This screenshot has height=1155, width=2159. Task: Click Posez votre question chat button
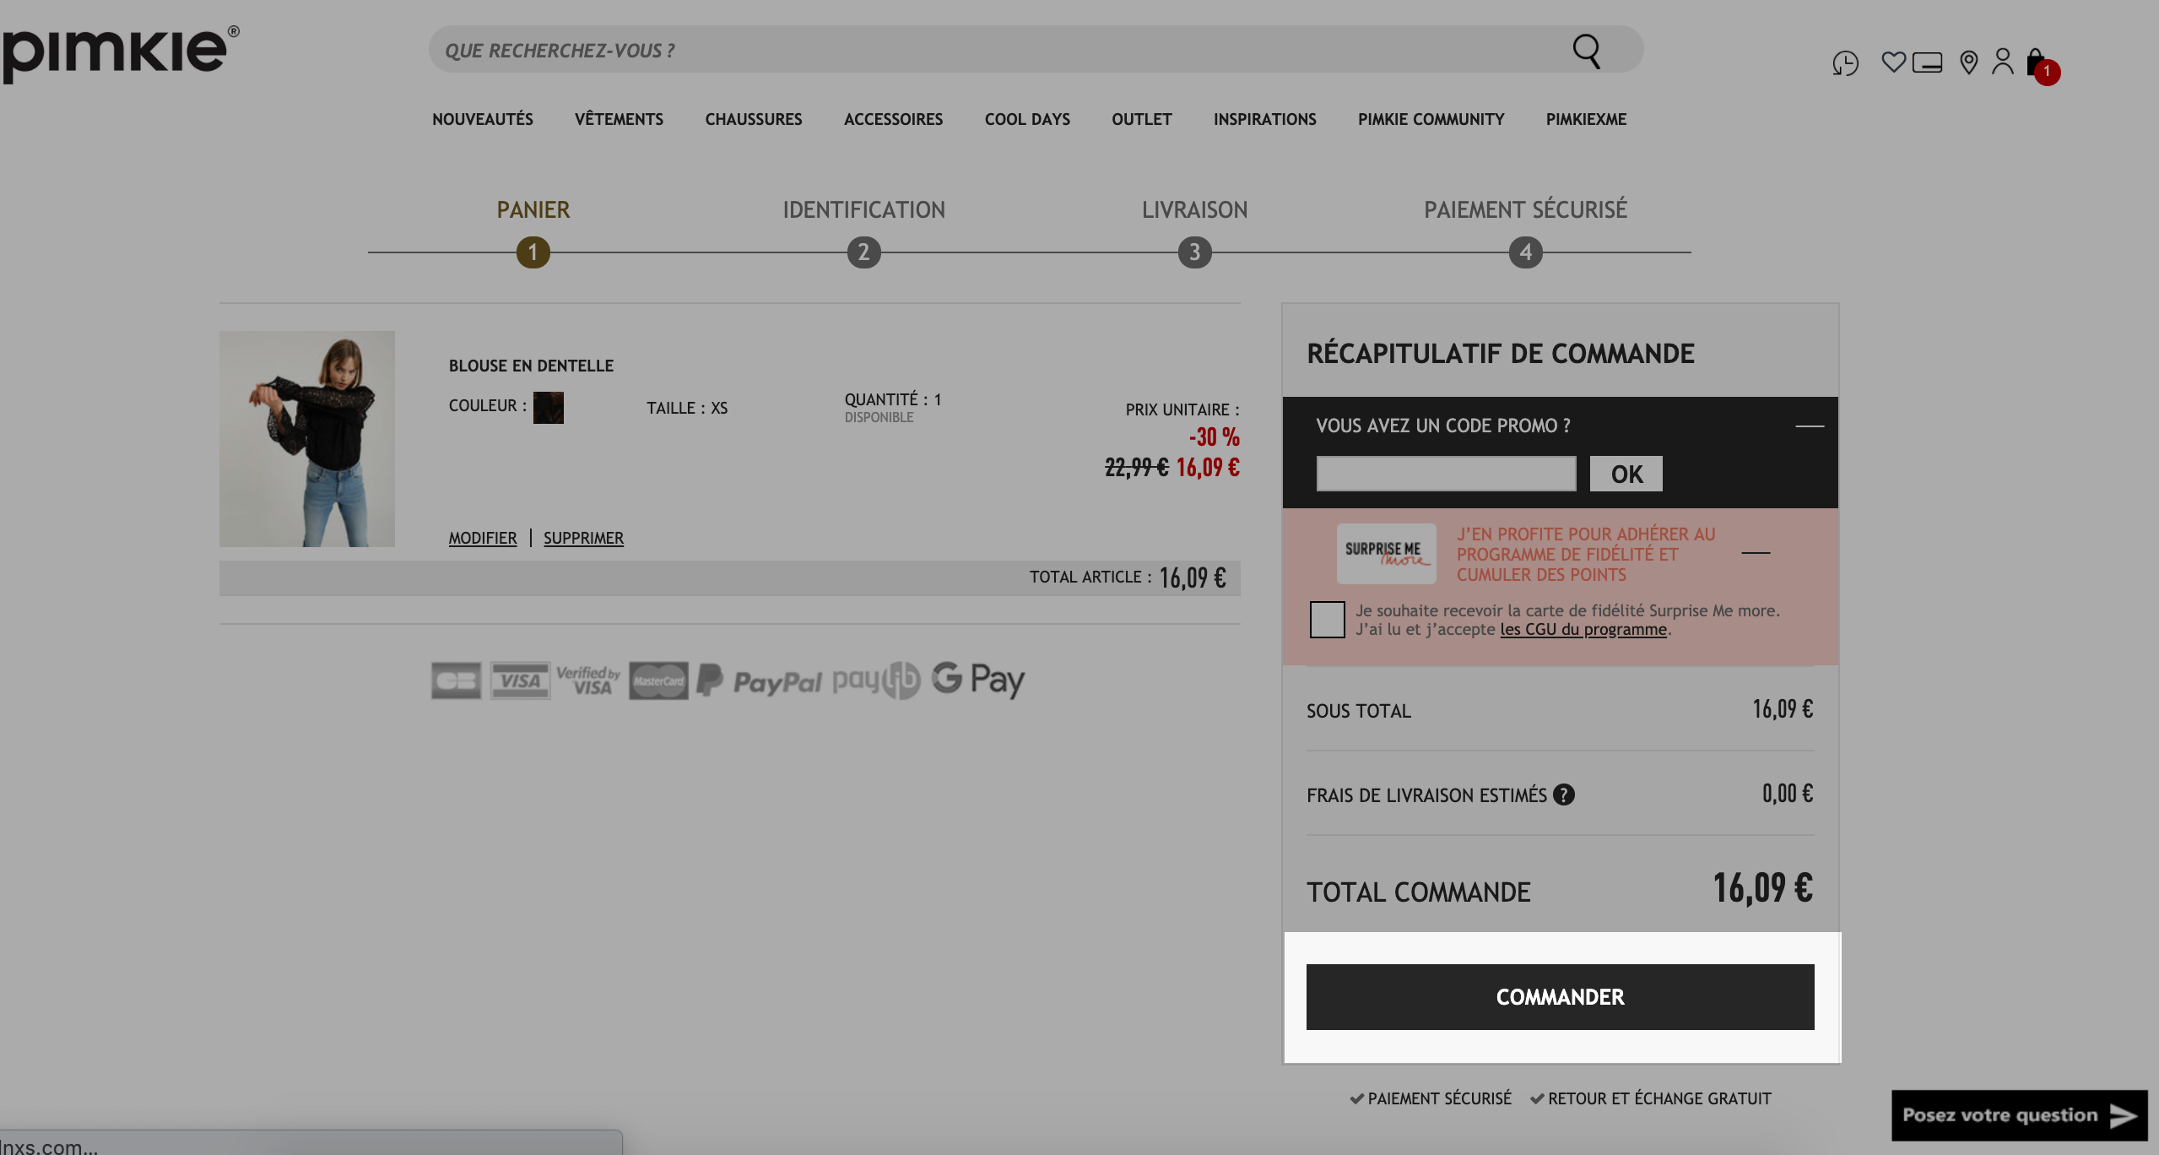tap(2019, 1115)
